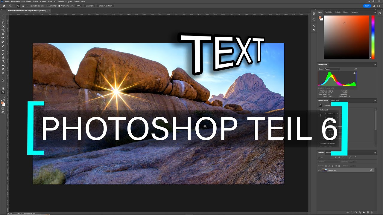Choose zoom-out mode in options bar
This screenshot has width=383, height=215.
pos(23,6)
